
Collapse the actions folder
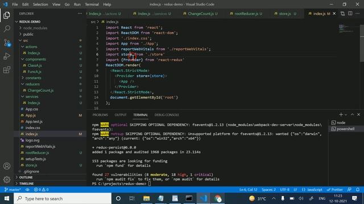[x=50, y=46]
